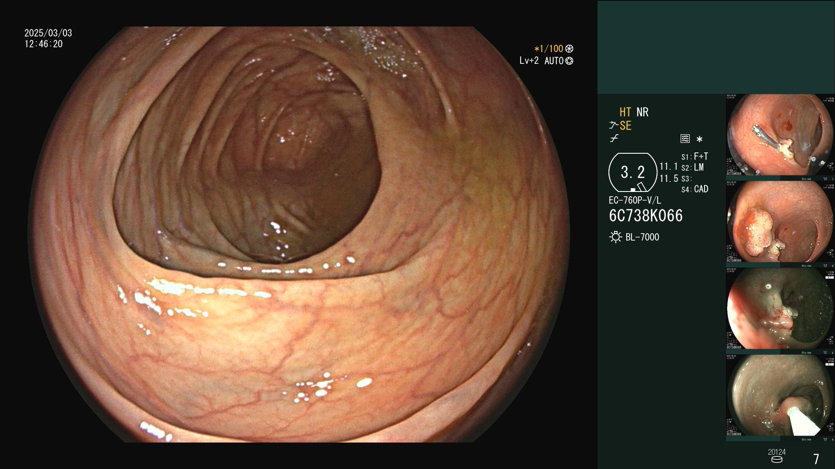The height and width of the screenshot is (469, 835).
Task: Click the asterisk marker beside the settings icon
Action: [699, 139]
